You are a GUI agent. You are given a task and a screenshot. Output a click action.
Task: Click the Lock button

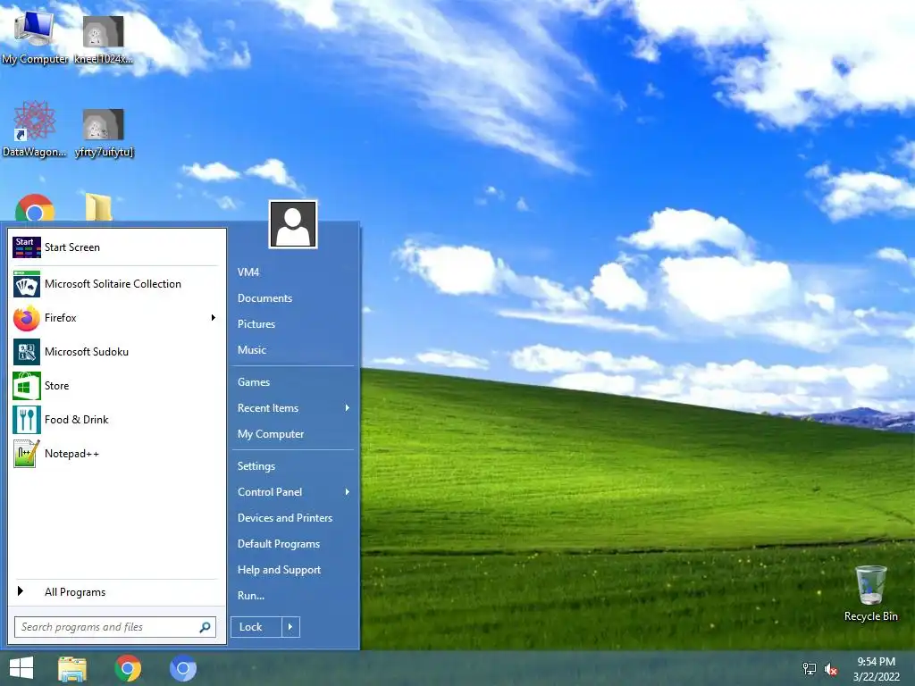[x=256, y=627]
